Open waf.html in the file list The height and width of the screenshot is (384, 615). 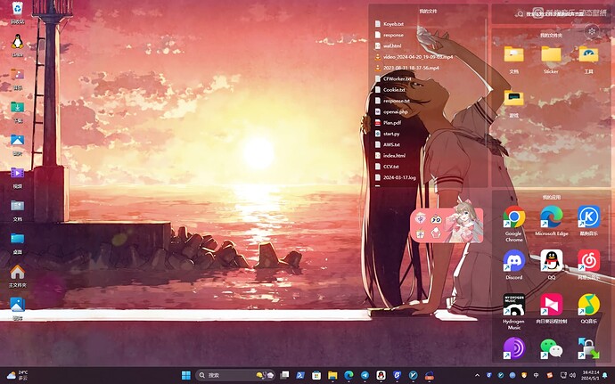pyautogui.click(x=389, y=46)
